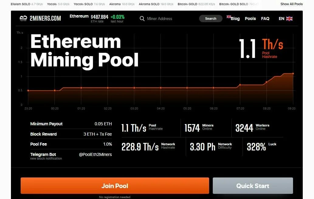Viewport: 314px width, 199px height.
Task: Open Yocoin 5.0 Gh/s pool in ticker
Action: (58, 4)
